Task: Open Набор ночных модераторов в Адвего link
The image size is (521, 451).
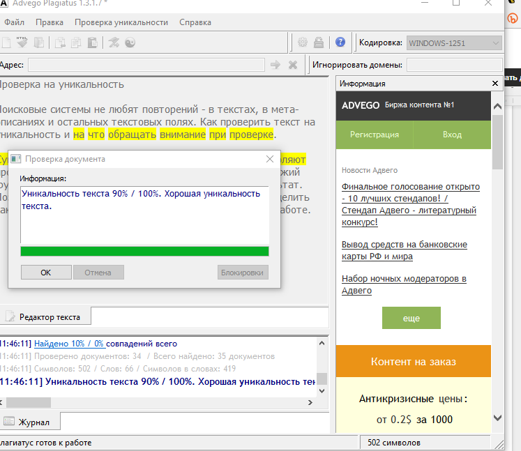Action: tap(404, 284)
